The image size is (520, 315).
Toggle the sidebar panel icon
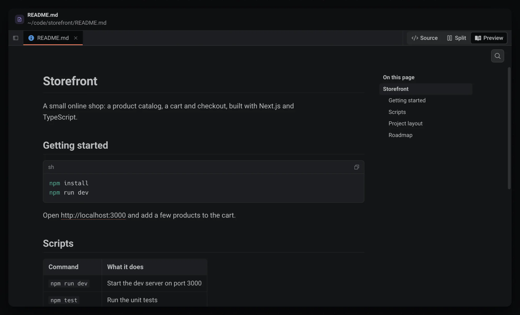[x=16, y=38]
